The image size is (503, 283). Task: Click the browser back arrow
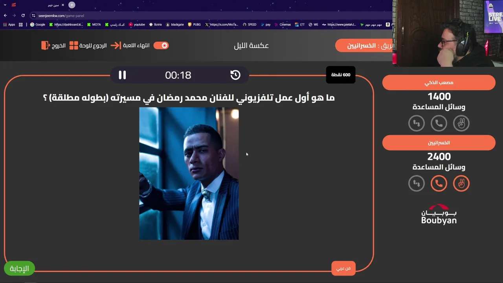coord(6,16)
